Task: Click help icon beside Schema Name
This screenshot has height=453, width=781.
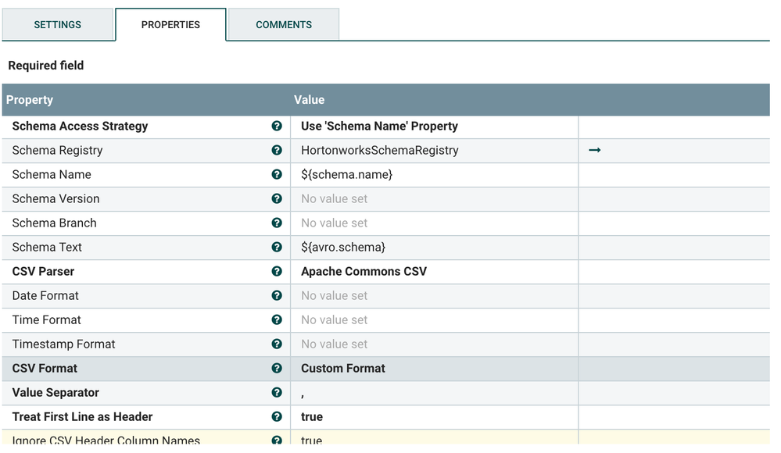Action: tap(277, 175)
